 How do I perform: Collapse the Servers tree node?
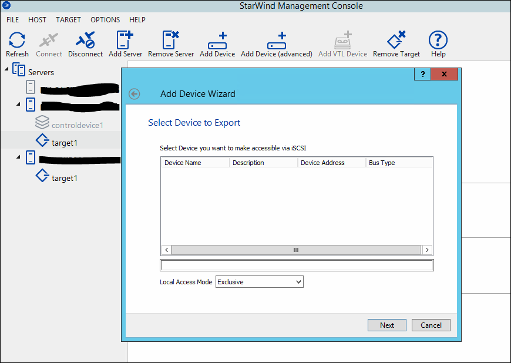6,69
